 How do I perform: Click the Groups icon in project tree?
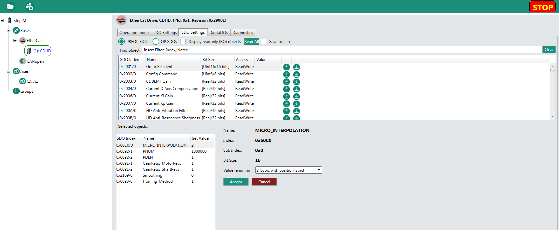tap(16, 91)
